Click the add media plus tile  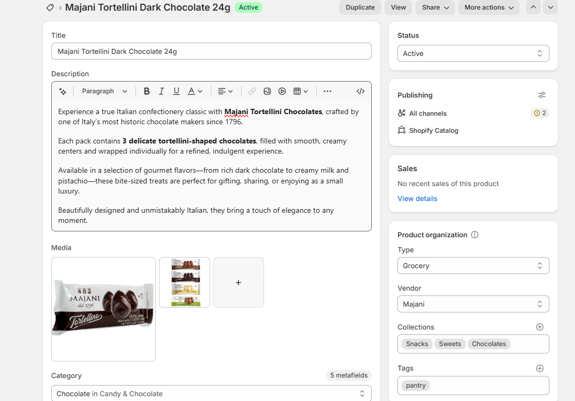click(x=238, y=282)
